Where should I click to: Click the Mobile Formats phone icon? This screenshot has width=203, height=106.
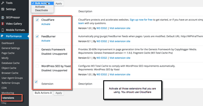pos(3,30)
